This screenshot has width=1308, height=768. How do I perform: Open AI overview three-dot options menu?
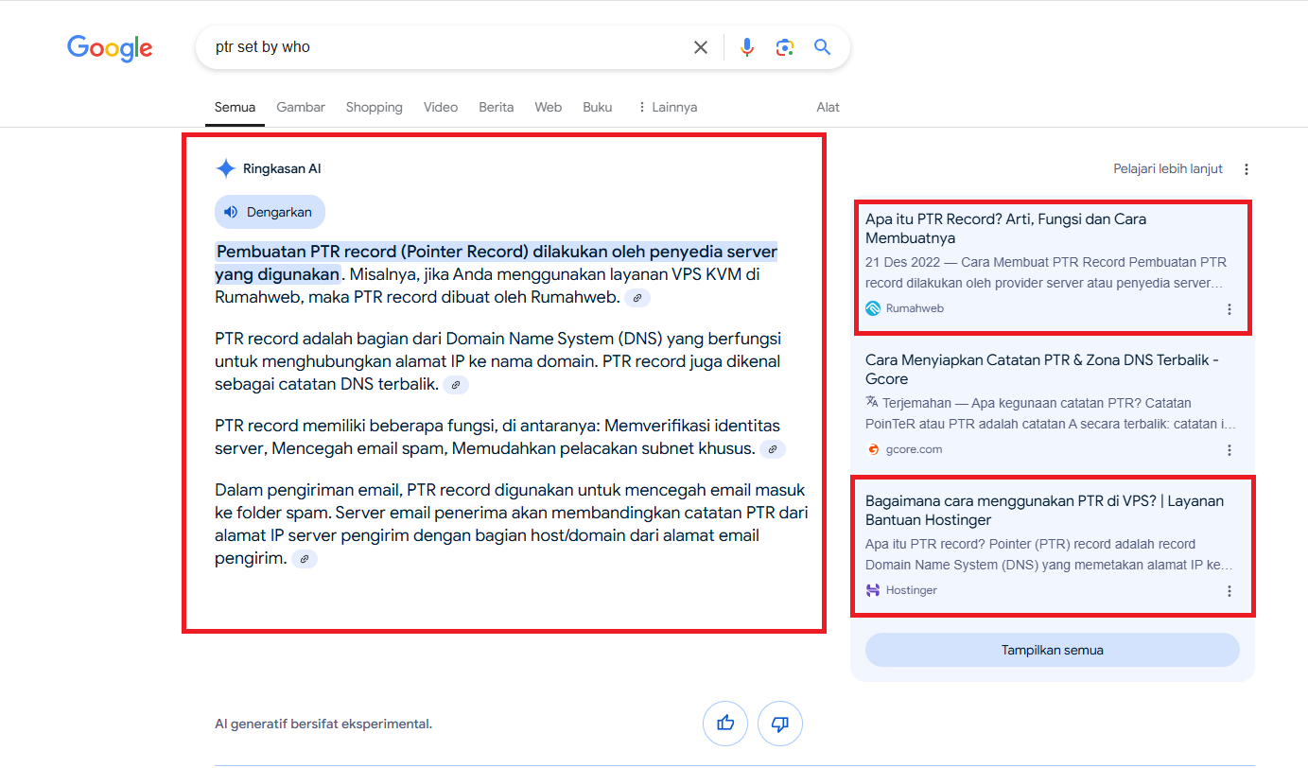point(1247,169)
